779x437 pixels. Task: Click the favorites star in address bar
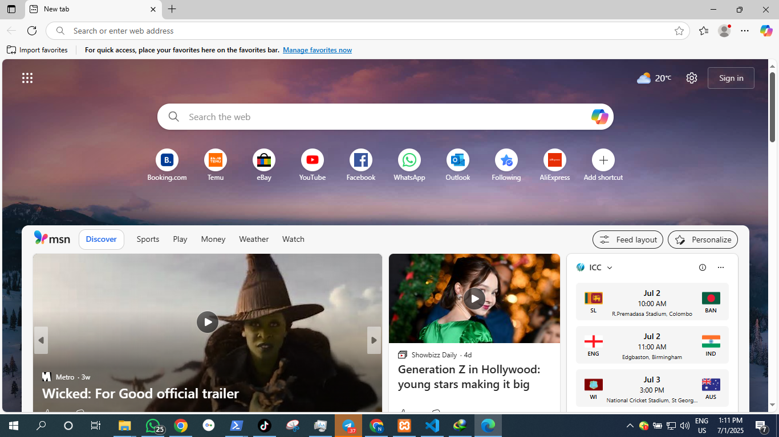[x=679, y=31]
